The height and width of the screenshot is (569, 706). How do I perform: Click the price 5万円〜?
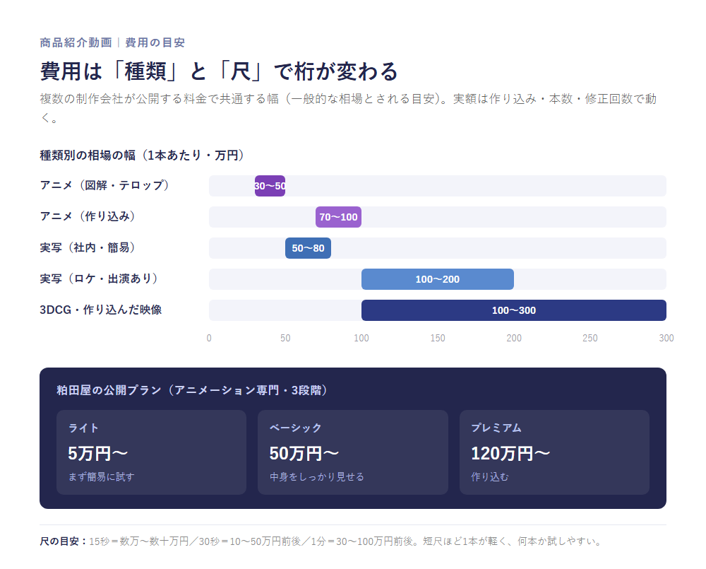click(x=97, y=454)
